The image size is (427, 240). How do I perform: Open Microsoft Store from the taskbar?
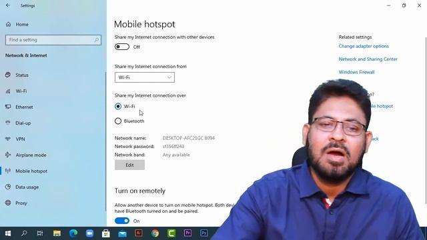pyautogui.click(x=106, y=233)
